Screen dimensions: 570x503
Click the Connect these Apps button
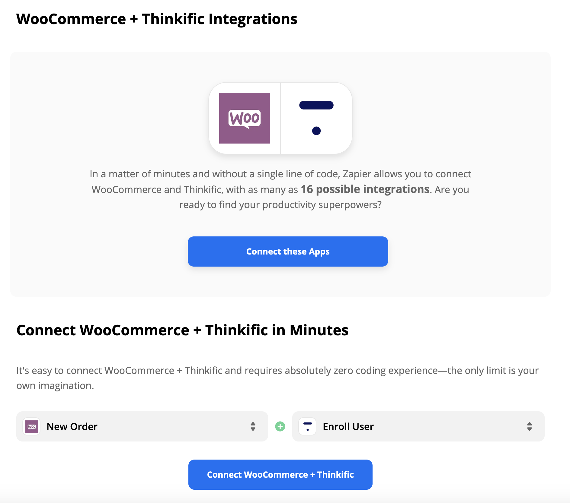288,251
